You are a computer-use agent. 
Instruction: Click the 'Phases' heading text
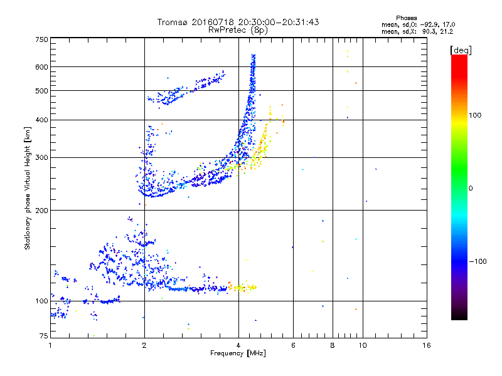click(406, 18)
